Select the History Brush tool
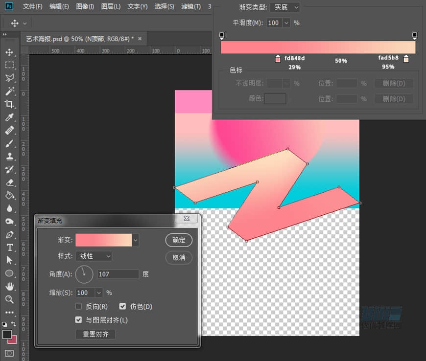Screen dimensions: 426x361 point(9,169)
